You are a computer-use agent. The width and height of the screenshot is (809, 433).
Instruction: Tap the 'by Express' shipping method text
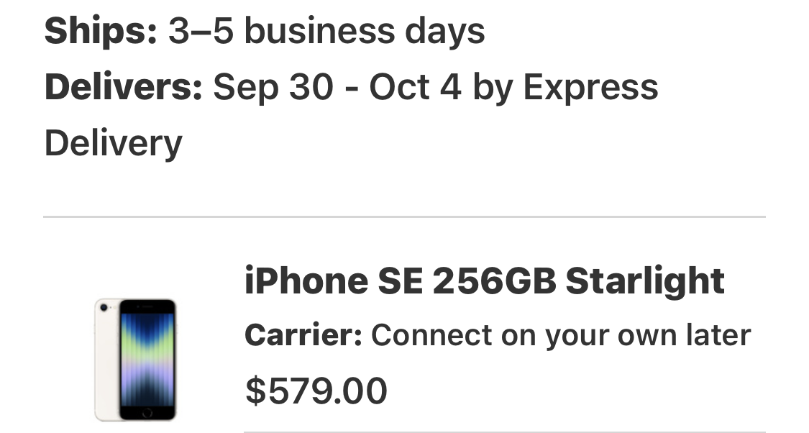(565, 87)
